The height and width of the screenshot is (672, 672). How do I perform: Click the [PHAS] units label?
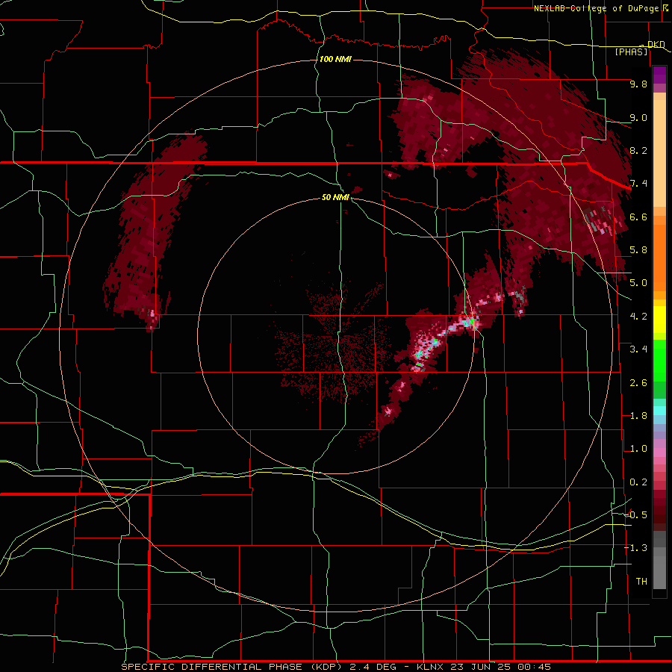point(631,52)
